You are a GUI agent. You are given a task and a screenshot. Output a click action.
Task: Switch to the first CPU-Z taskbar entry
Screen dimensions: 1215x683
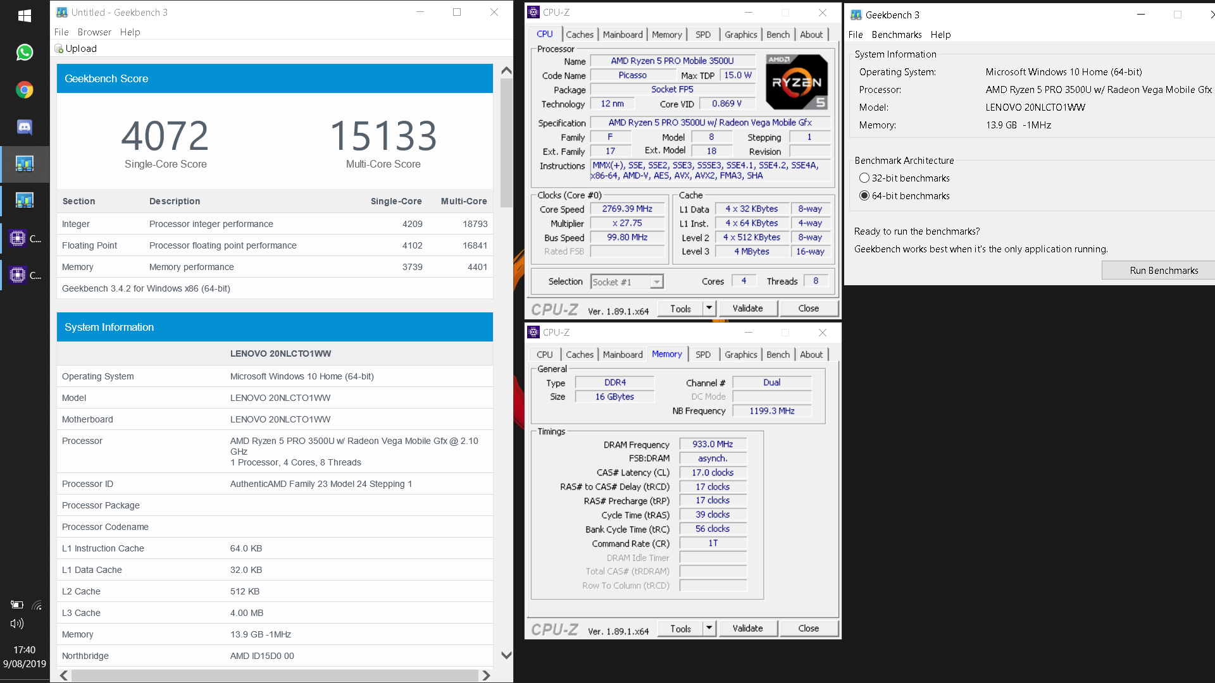[25, 238]
